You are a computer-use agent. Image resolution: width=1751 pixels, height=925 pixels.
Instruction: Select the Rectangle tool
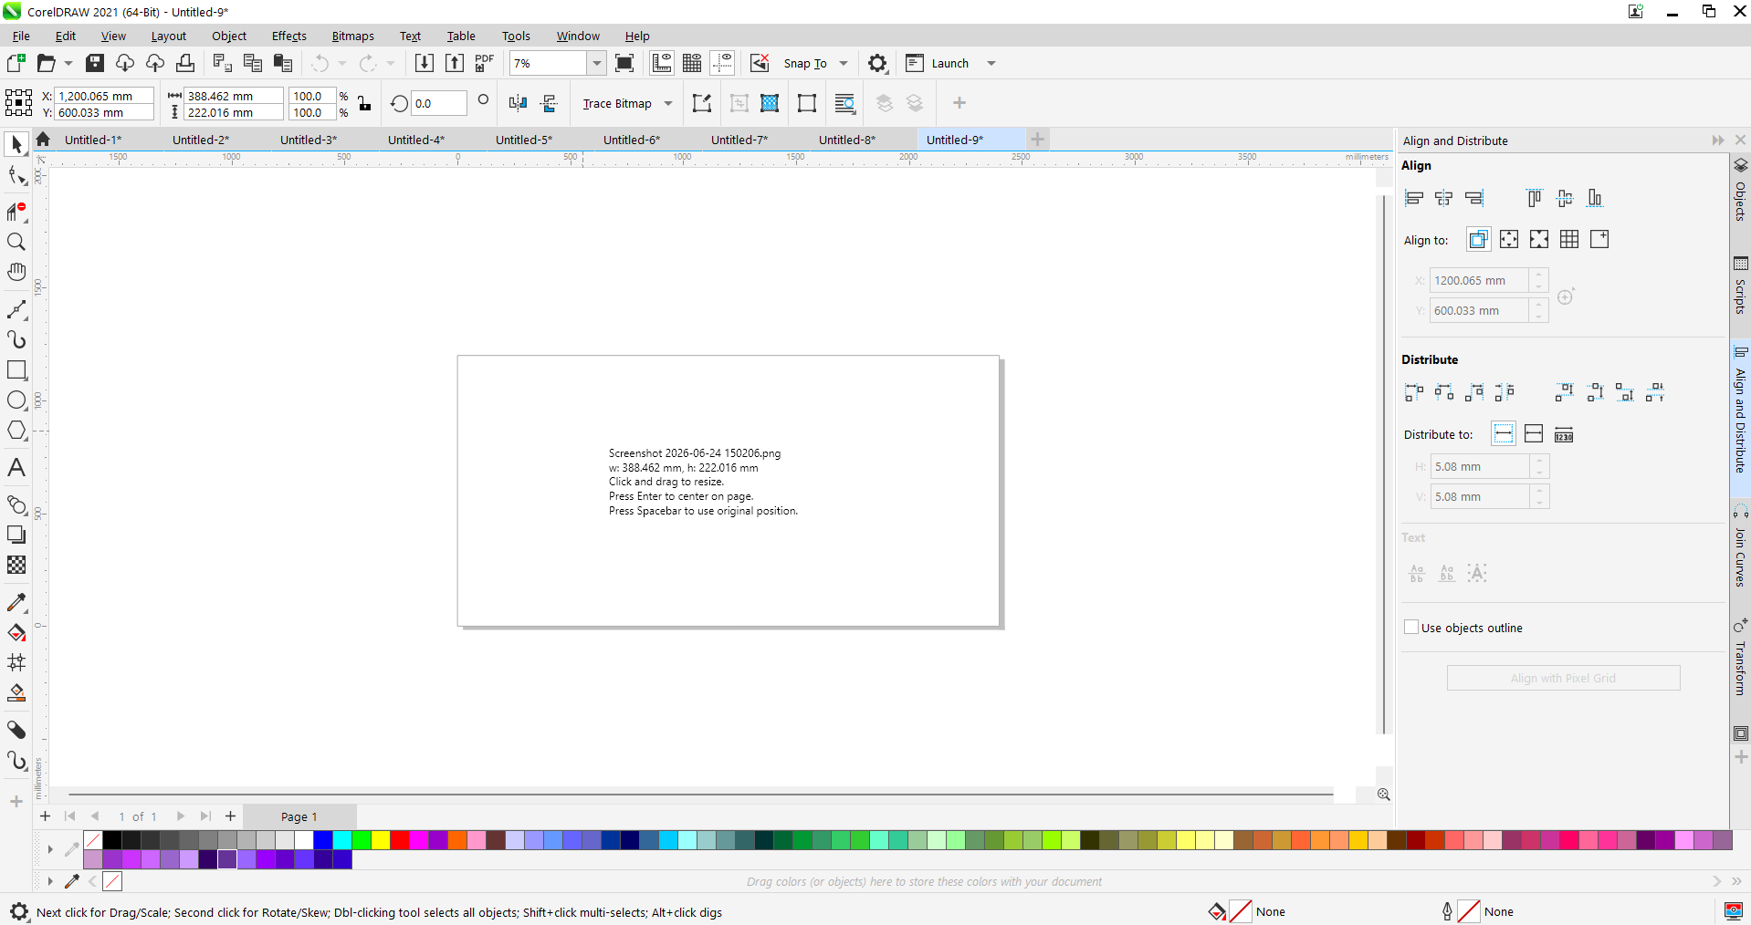tap(16, 369)
